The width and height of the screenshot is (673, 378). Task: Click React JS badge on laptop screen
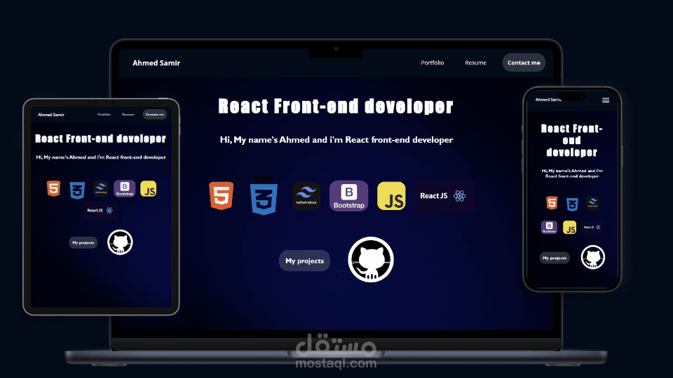coord(444,196)
